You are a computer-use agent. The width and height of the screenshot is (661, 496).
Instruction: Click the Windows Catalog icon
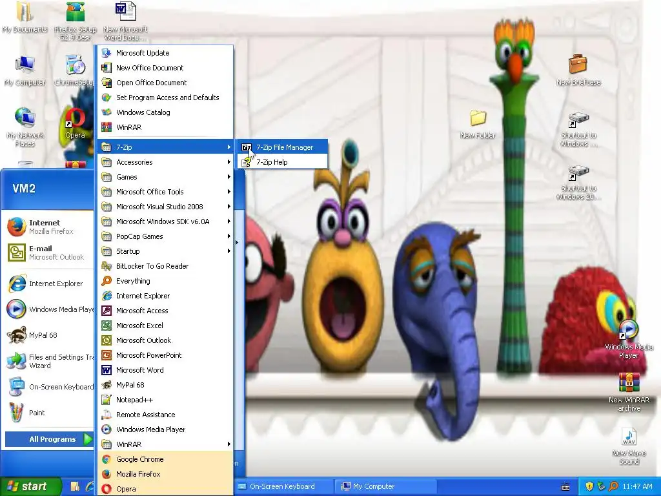click(x=107, y=112)
